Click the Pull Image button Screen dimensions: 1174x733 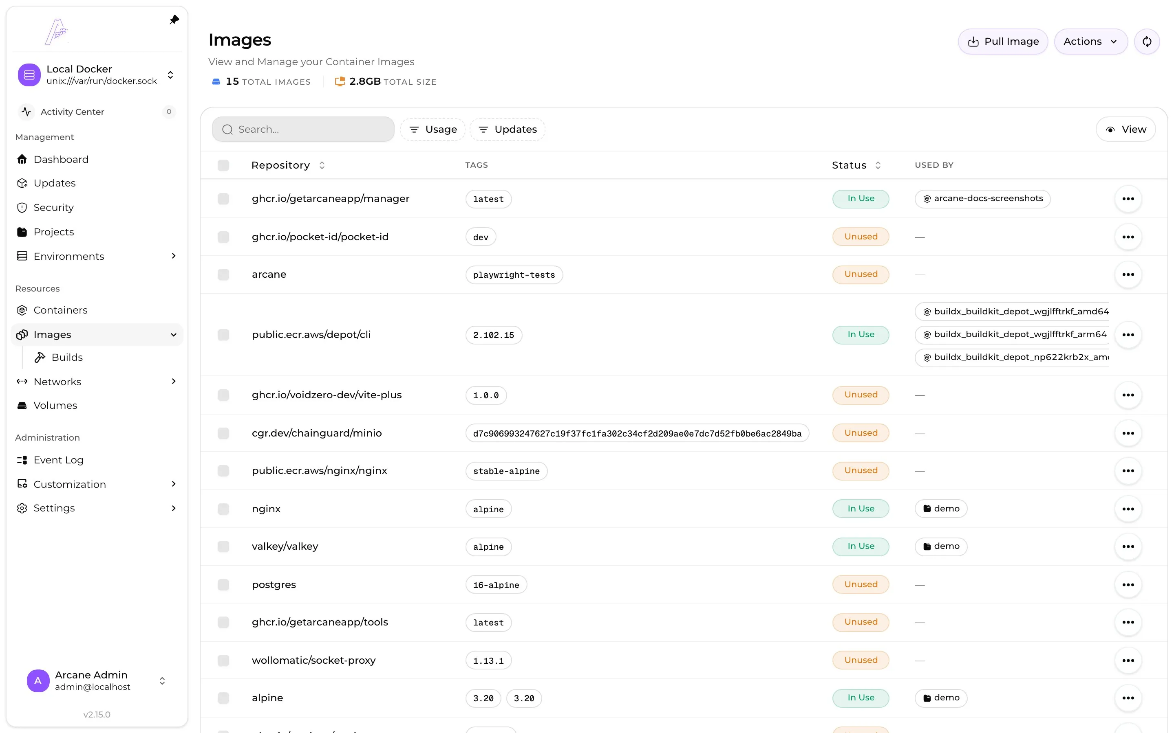click(1003, 42)
